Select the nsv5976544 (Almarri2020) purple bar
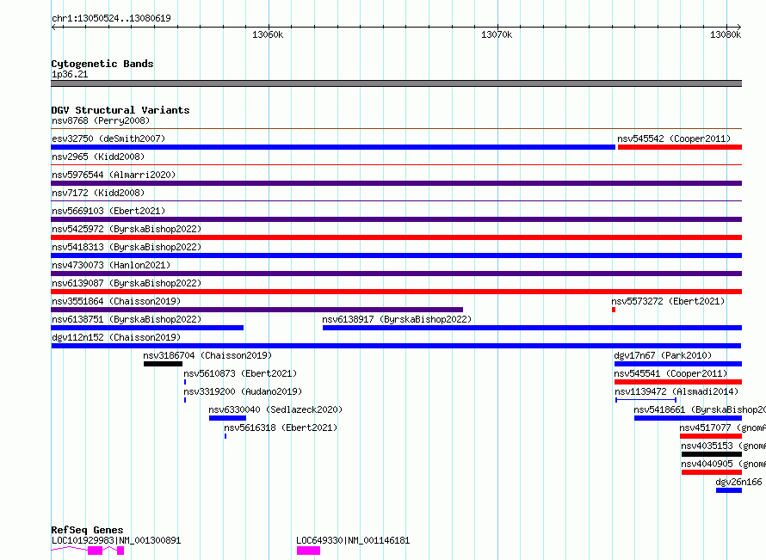This screenshot has width=766, height=560. (397, 183)
